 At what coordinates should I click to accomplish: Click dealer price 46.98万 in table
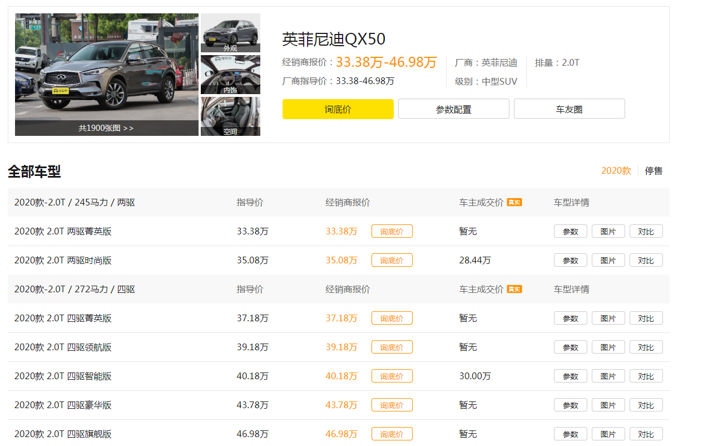click(341, 434)
